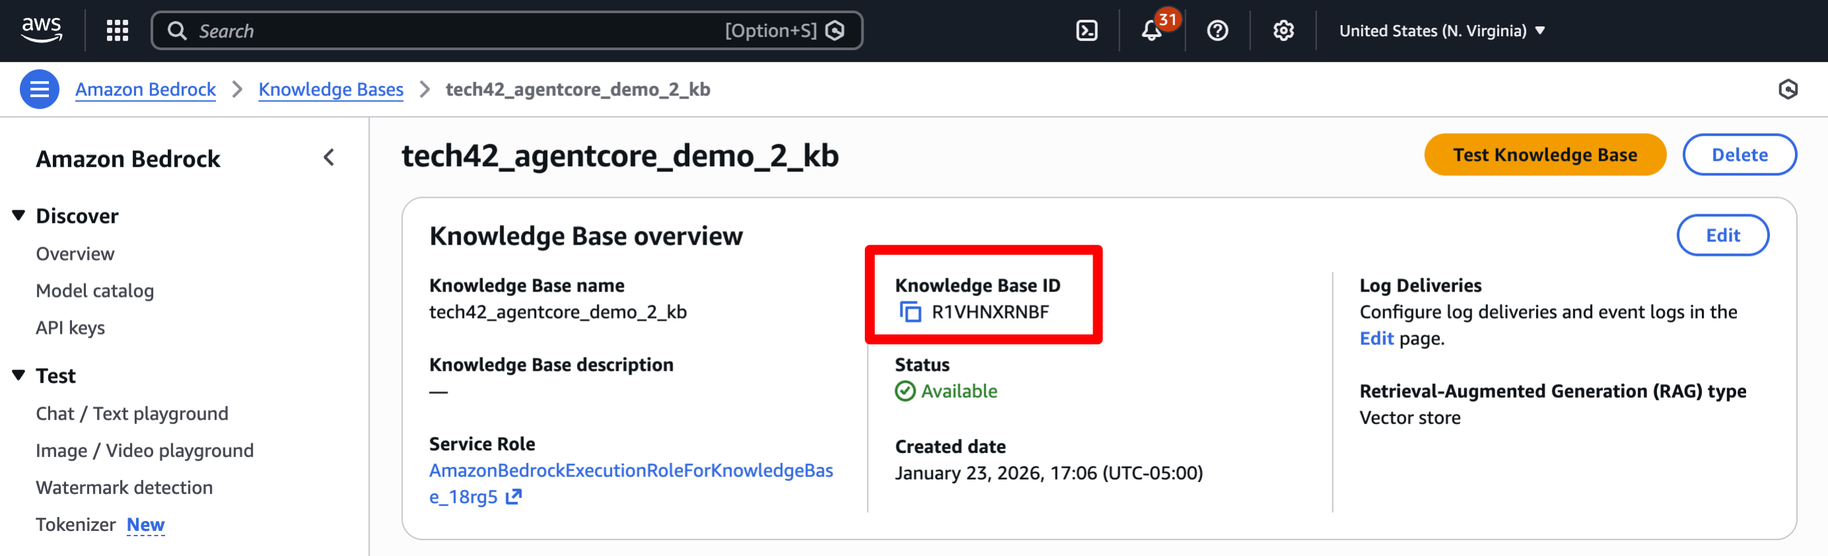Click the Knowledge Base name value text
Viewport: 1828px width, 556px height.
(558, 312)
